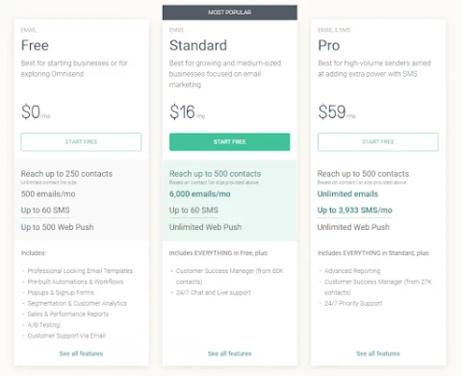This screenshot has height=376, width=462.
Task: Click 'A/B Testing' feature
Action: pyautogui.click(x=44, y=325)
